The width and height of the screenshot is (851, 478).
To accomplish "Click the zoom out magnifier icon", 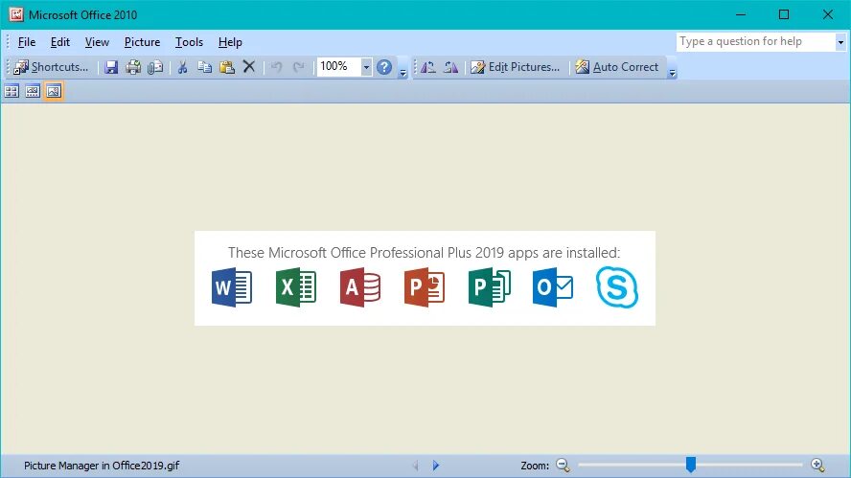I will pos(563,465).
